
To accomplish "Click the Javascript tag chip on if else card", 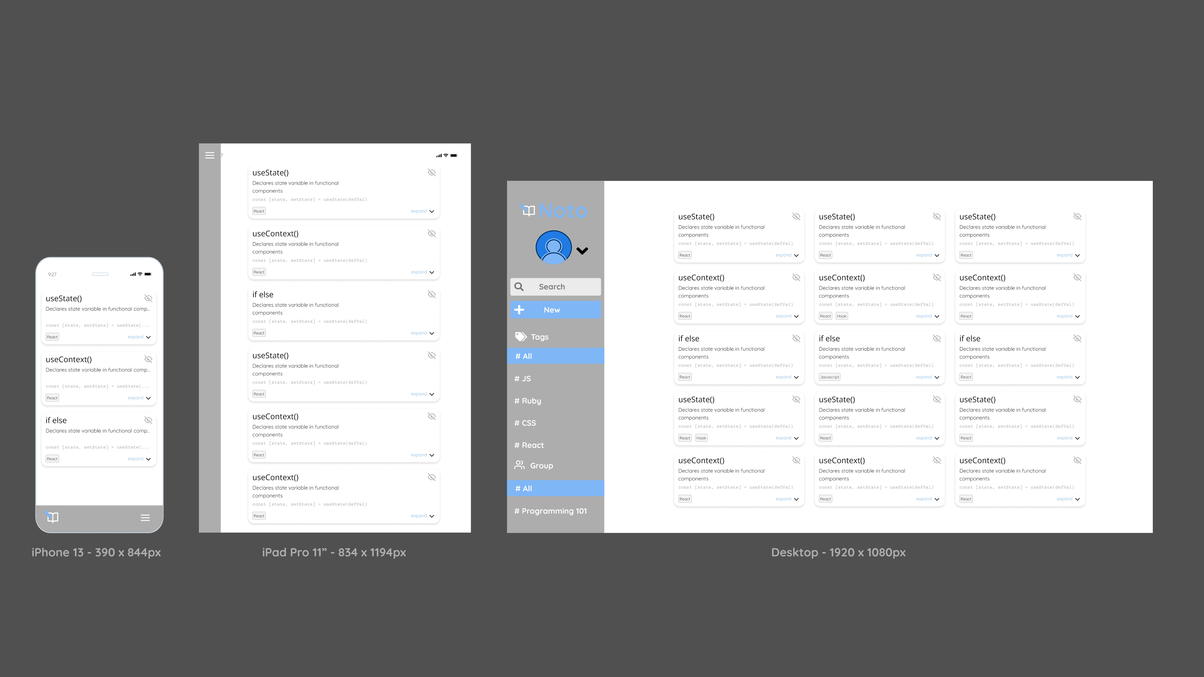I will [829, 377].
